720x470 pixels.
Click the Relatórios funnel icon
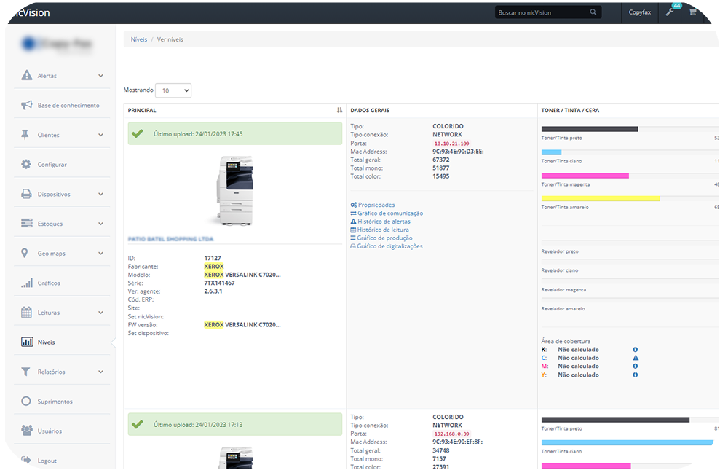click(x=25, y=371)
